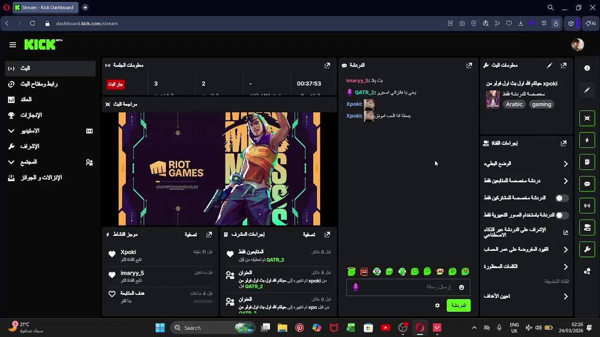Click the red live status badge
This screenshot has height=337, width=600.
coord(115,84)
